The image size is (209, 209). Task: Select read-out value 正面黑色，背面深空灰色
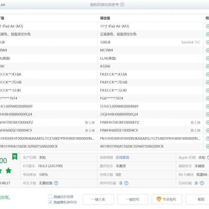118,34
